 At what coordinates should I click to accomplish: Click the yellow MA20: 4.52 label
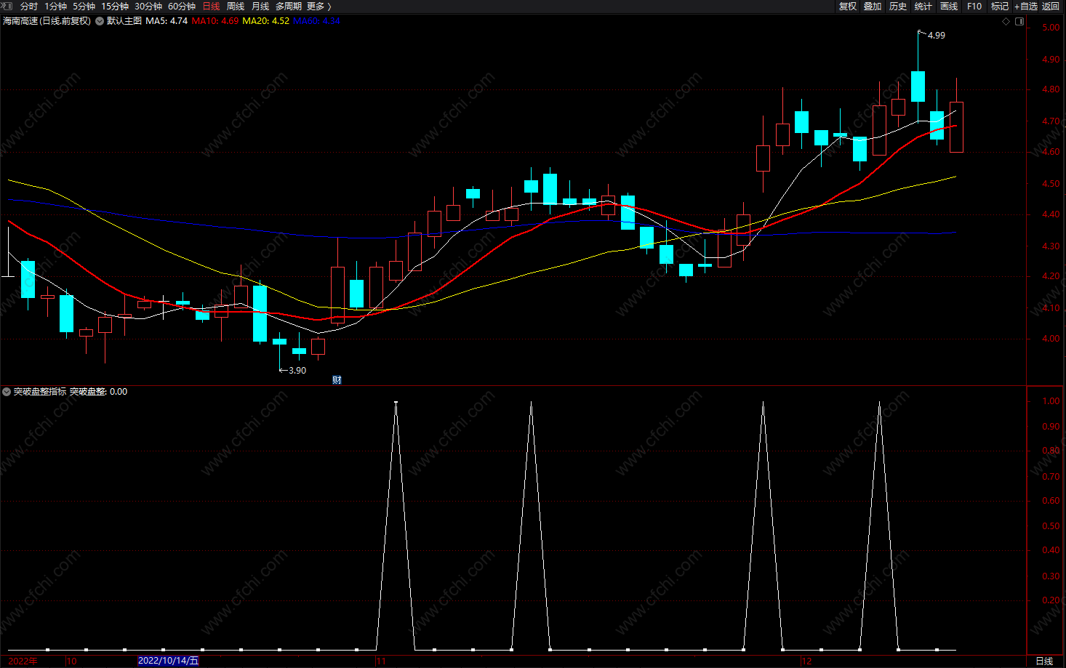(266, 21)
